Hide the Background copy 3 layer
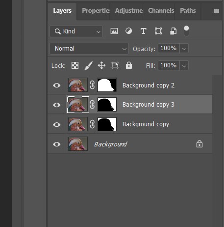Image resolution: width=224 pixels, height=227 pixels. click(x=57, y=105)
